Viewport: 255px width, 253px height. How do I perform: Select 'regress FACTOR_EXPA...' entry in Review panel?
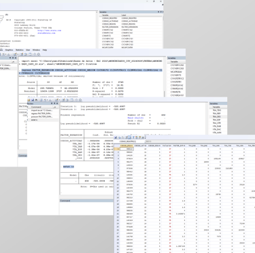point(42,114)
